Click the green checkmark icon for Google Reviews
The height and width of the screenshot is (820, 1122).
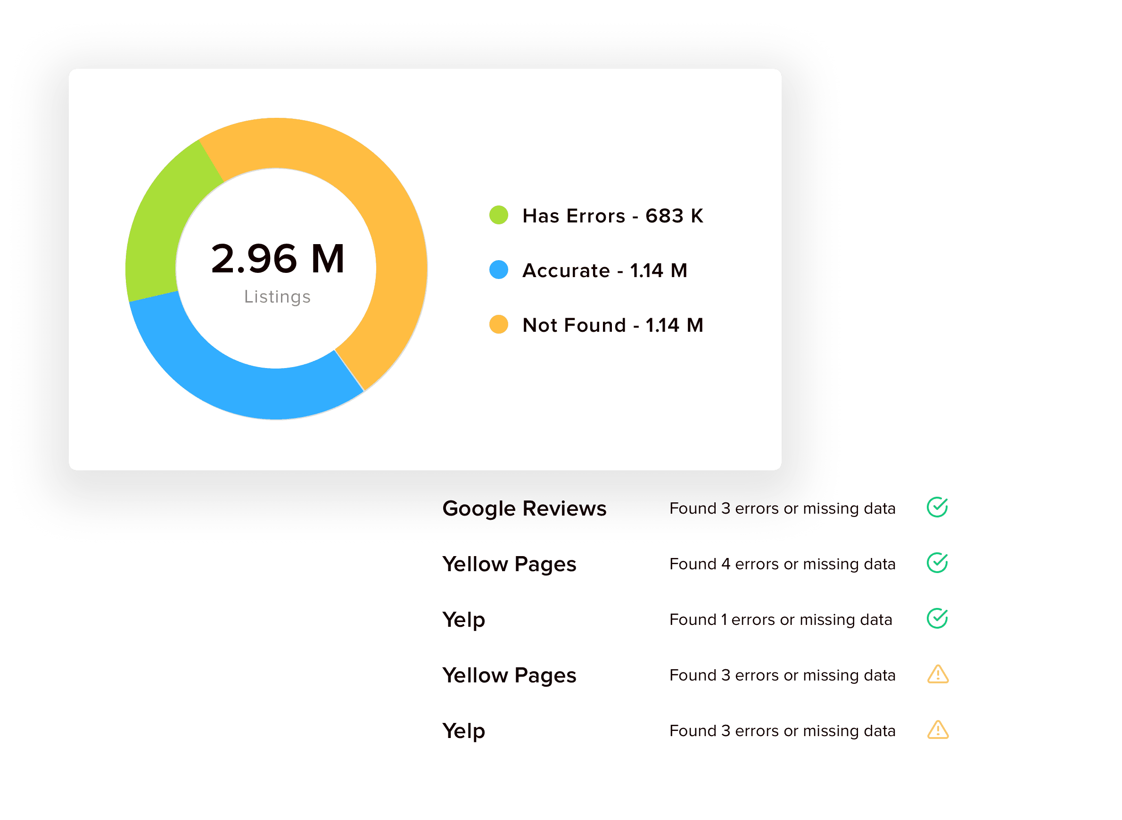[937, 507]
